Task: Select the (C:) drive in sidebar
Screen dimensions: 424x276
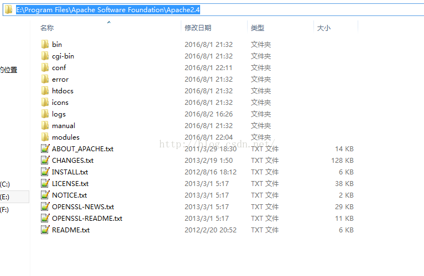Action: [5, 184]
